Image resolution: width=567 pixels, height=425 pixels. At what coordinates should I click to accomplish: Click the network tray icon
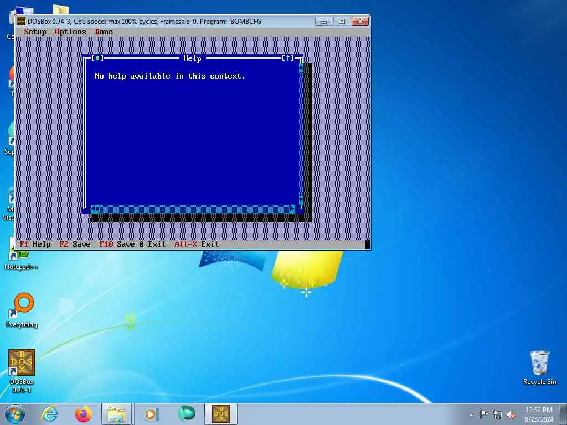498,415
